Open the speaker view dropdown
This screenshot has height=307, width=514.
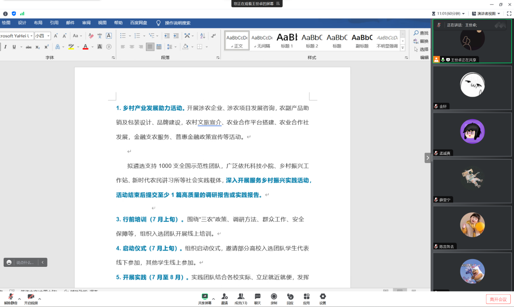tap(489, 13)
